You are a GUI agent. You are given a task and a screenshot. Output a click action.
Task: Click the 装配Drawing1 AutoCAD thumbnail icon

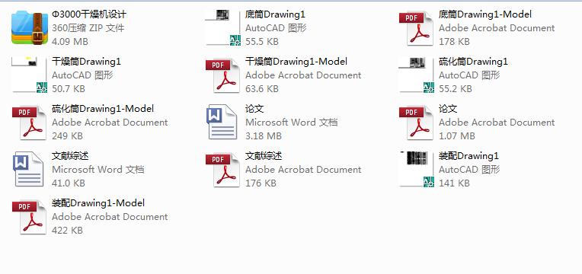coord(417,169)
